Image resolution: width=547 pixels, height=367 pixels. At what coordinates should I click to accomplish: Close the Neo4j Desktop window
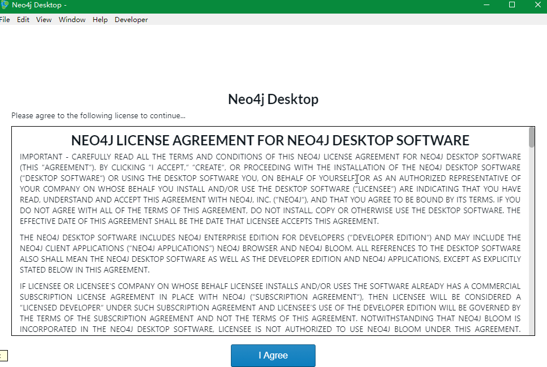[x=537, y=5]
